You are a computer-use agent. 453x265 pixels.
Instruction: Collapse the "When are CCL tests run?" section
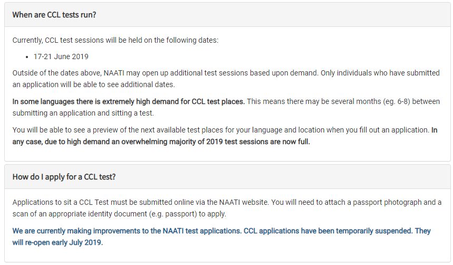(x=54, y=15)
